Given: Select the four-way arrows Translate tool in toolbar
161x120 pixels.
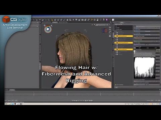Looking at the screenshot, I should [x=61, y=20].
